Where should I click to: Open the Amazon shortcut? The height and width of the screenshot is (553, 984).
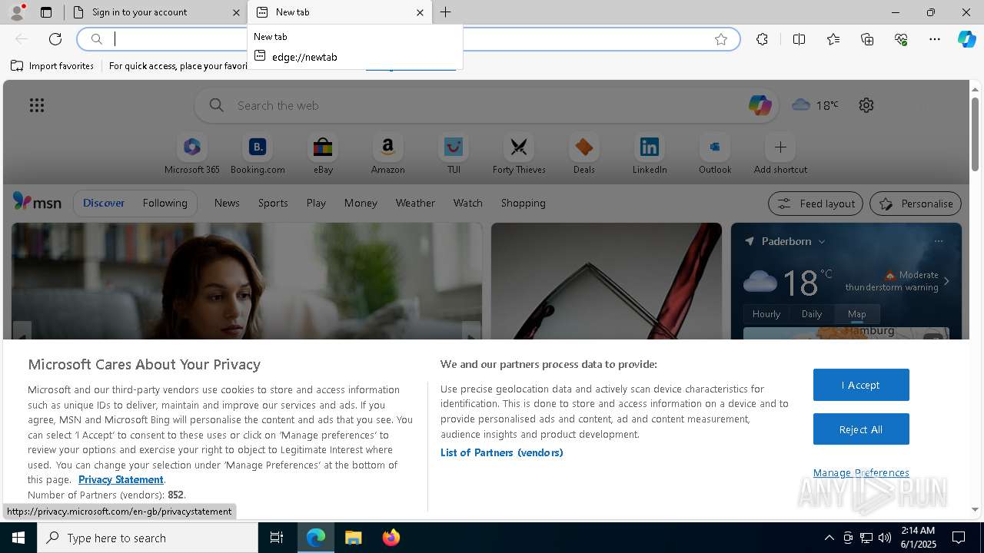click(387, 154)
